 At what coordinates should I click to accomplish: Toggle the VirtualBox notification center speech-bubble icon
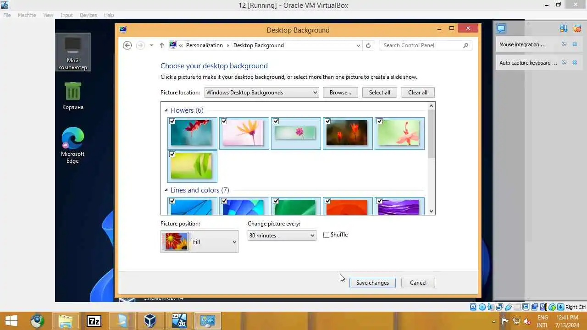tap(501, 28)
